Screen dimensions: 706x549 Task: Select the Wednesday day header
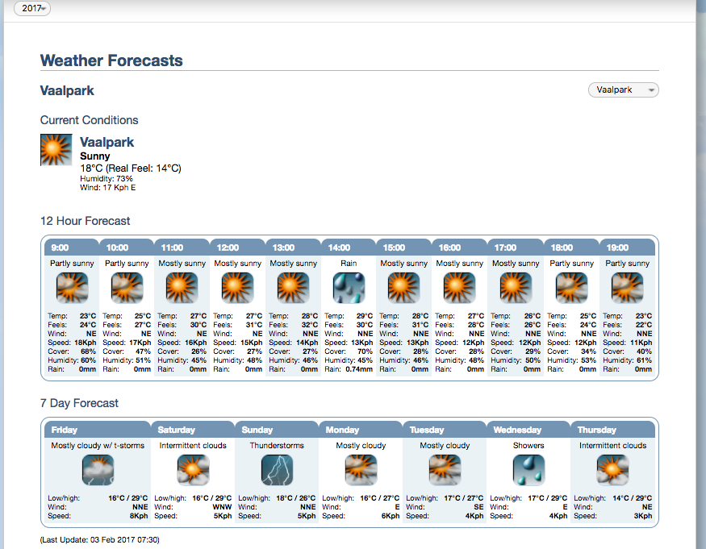pos(528,430)
